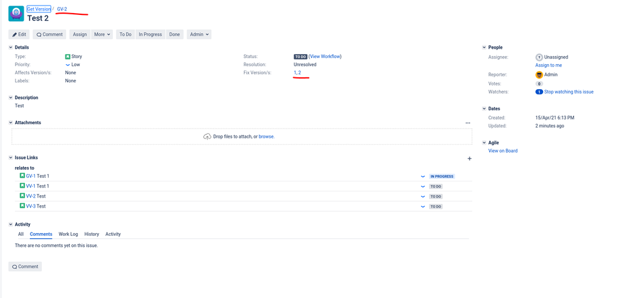Click the story icon beside VV-3
Viewport: 623px width, 298px height.
[x=22, y=206]
